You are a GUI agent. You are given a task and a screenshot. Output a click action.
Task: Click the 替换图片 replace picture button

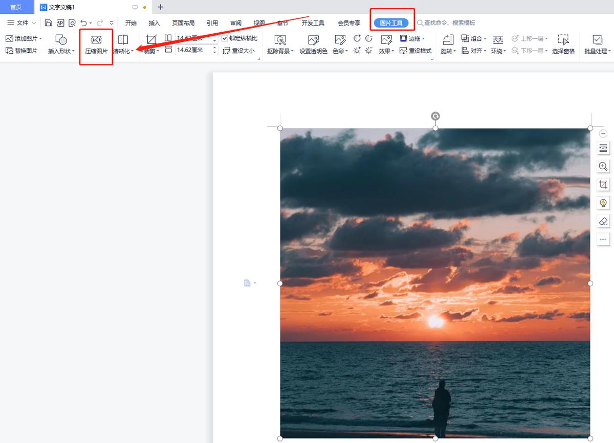point(21,51)
